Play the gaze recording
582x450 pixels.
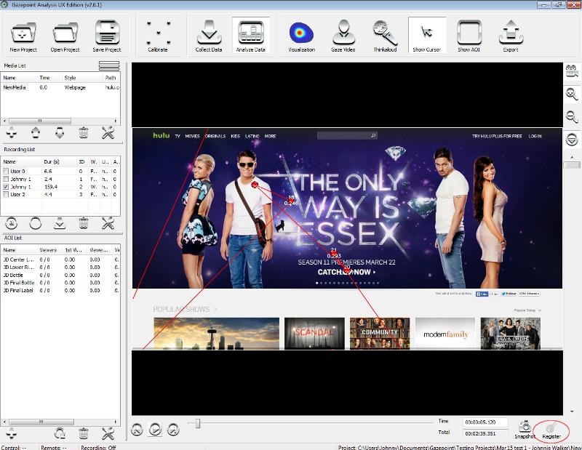pyautogui.click(x=155, y=430)
